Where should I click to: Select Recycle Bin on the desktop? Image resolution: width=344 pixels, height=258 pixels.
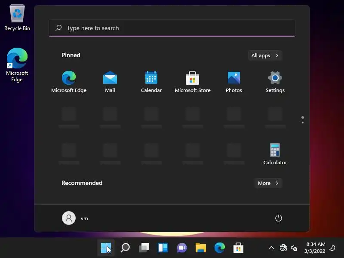[x=17, y=18]
